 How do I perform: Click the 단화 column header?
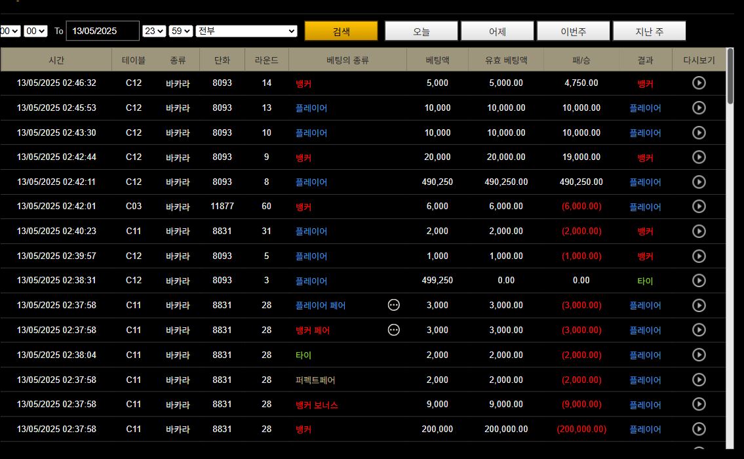[222, 60]
